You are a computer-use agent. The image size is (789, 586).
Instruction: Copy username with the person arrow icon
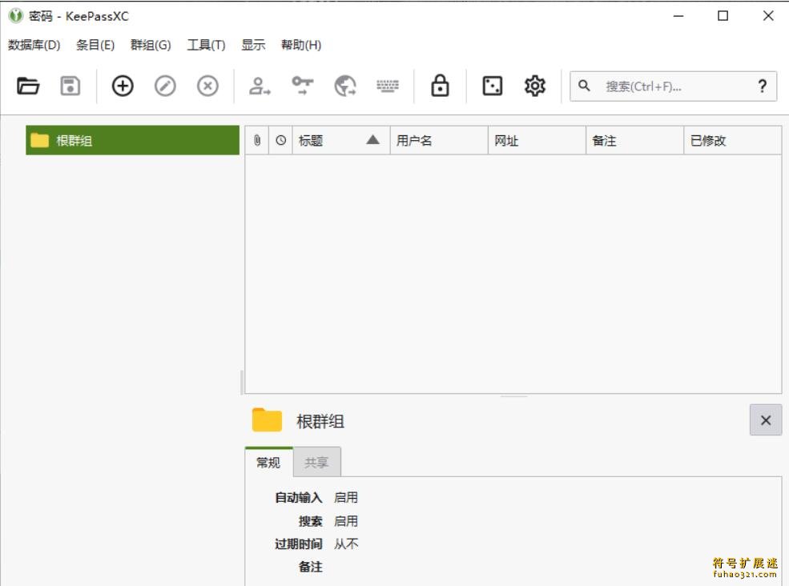[x=260, y=86]
